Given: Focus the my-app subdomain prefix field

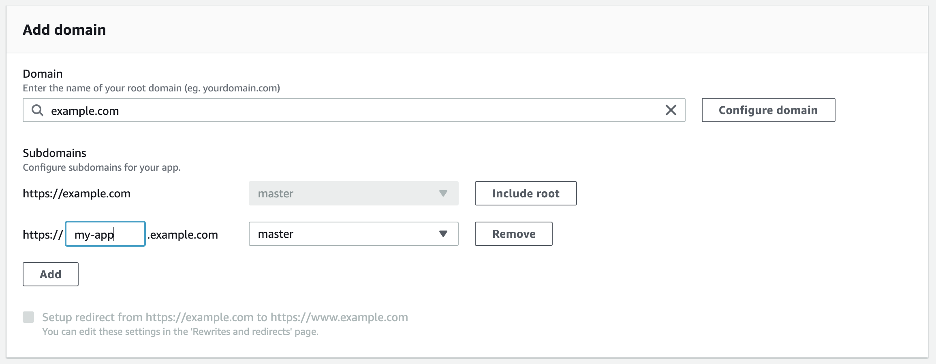Looking at the screenshot, I should click(x=105, y=234).
